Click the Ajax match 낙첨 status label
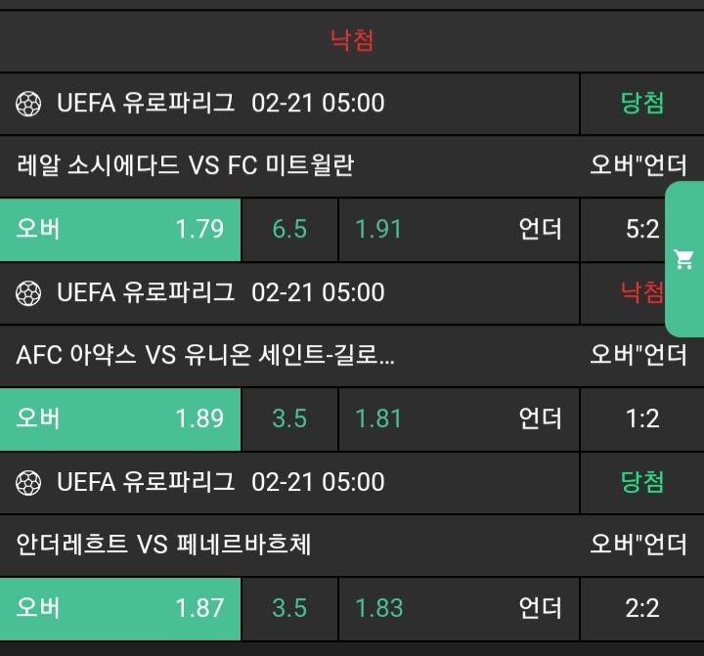 [x=642, y=292]
